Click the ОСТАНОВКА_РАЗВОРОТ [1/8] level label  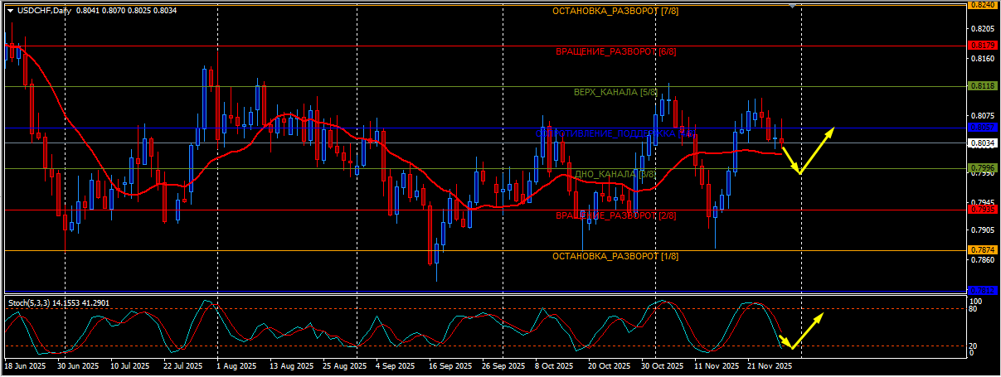coord(615,256)
